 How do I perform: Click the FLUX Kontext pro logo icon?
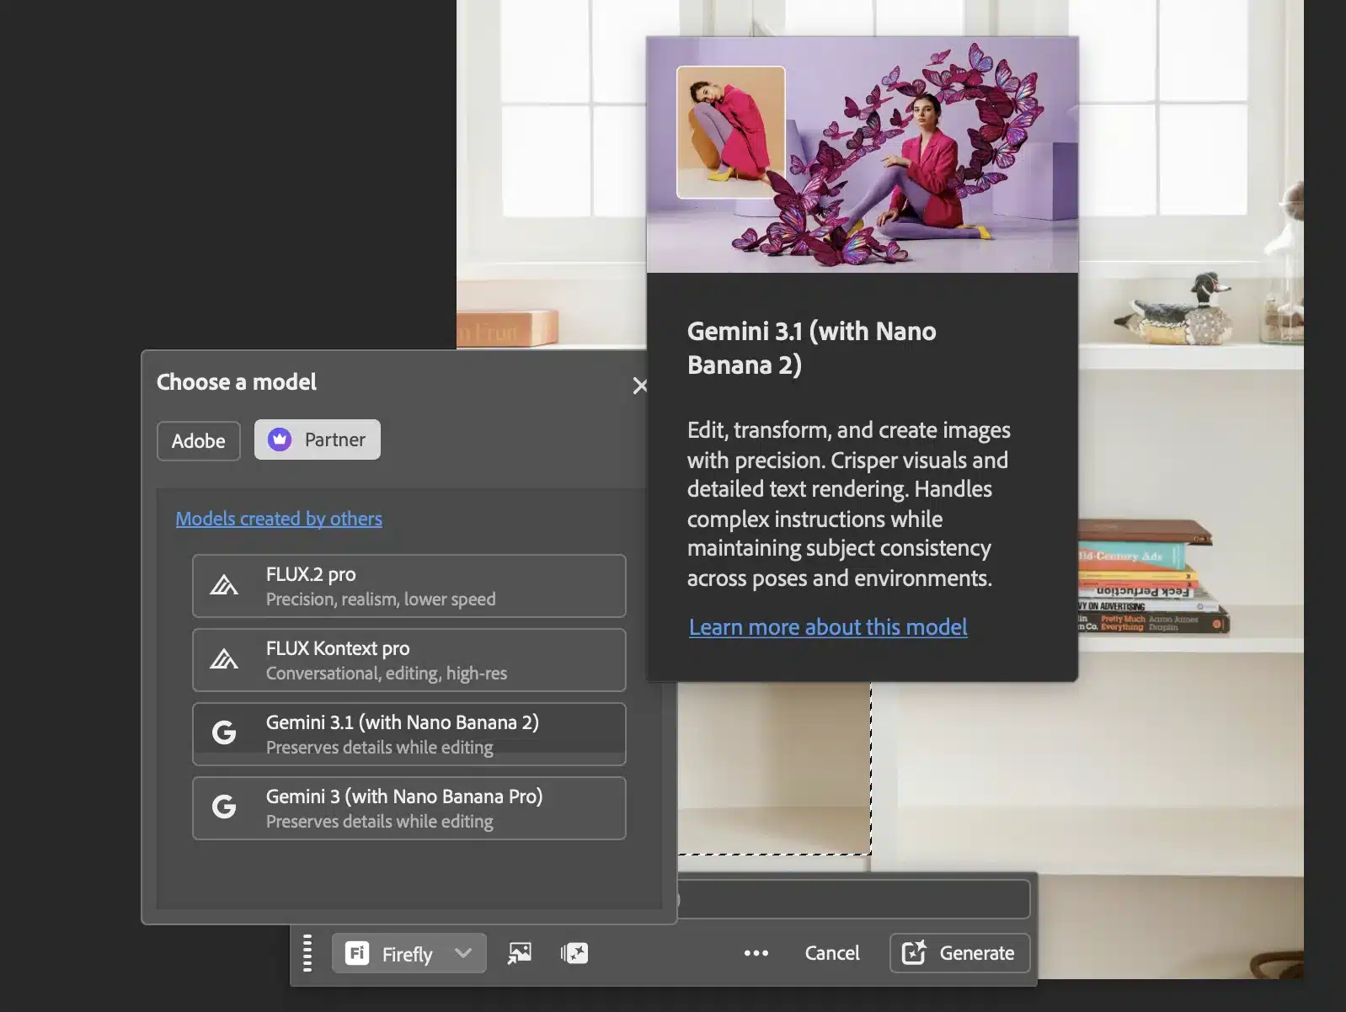(x=224, y=658)
